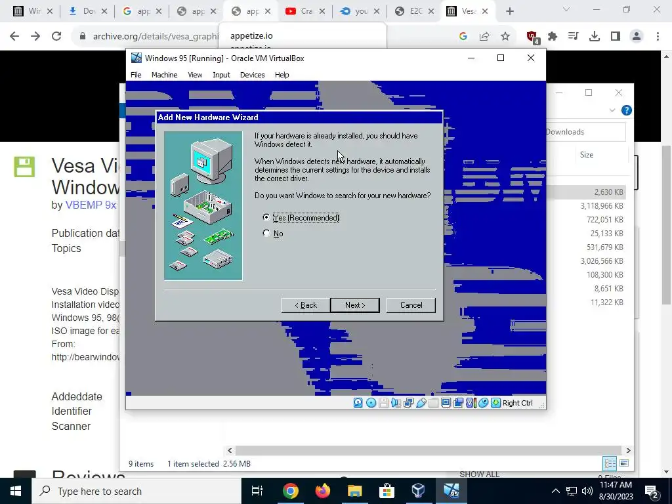The image size is (672, 504).
Task: Click the volume icon in system tray
Action: coord(587,491)
